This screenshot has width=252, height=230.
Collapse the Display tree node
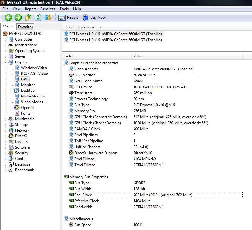5,62
